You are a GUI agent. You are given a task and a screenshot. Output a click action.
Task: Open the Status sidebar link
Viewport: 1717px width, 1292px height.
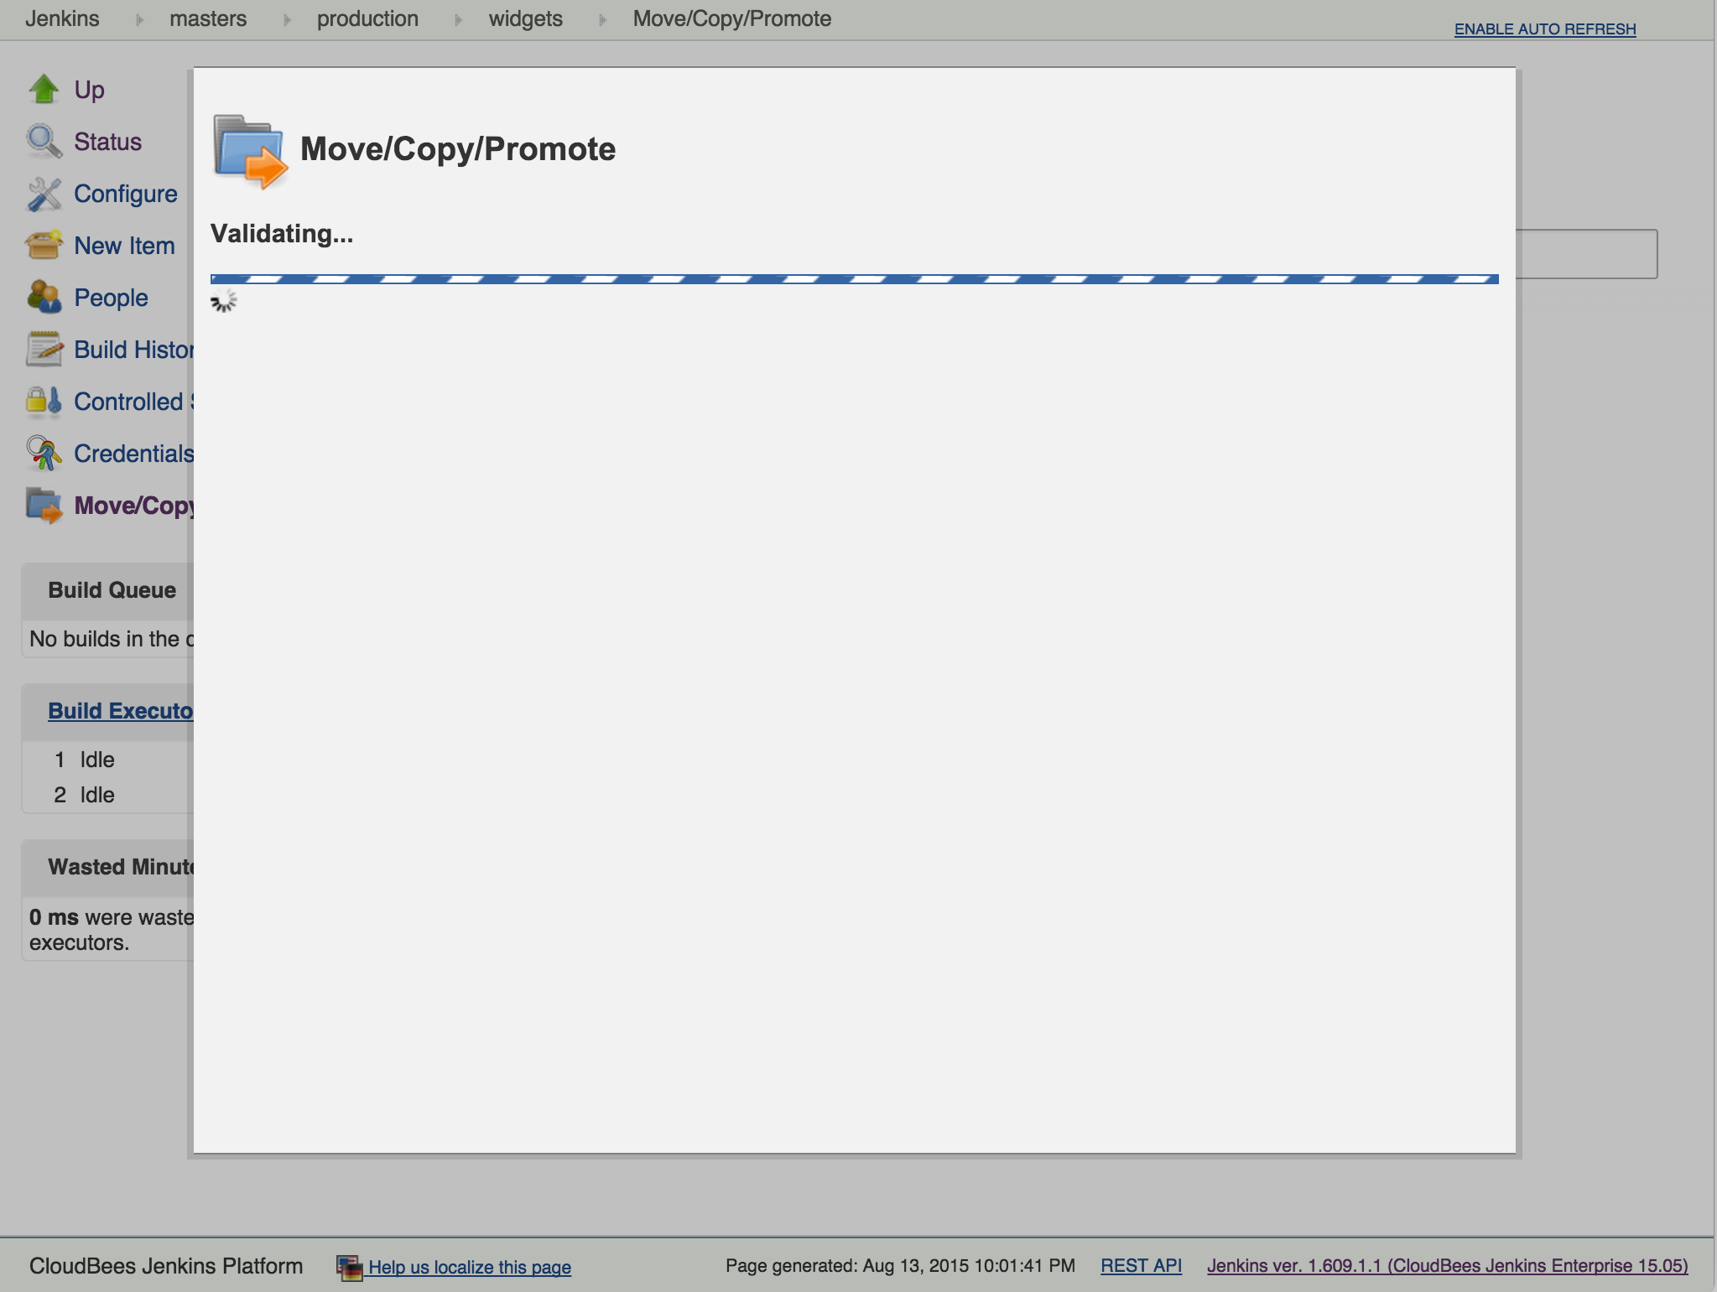point(107,142)
